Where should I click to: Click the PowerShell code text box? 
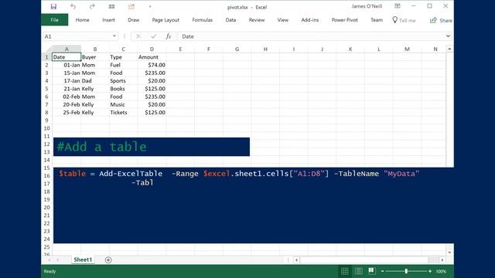[x=254, y=205]
